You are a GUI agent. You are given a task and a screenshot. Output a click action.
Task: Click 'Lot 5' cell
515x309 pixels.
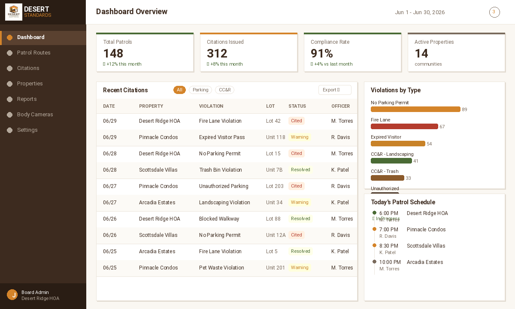click(272, 251)
